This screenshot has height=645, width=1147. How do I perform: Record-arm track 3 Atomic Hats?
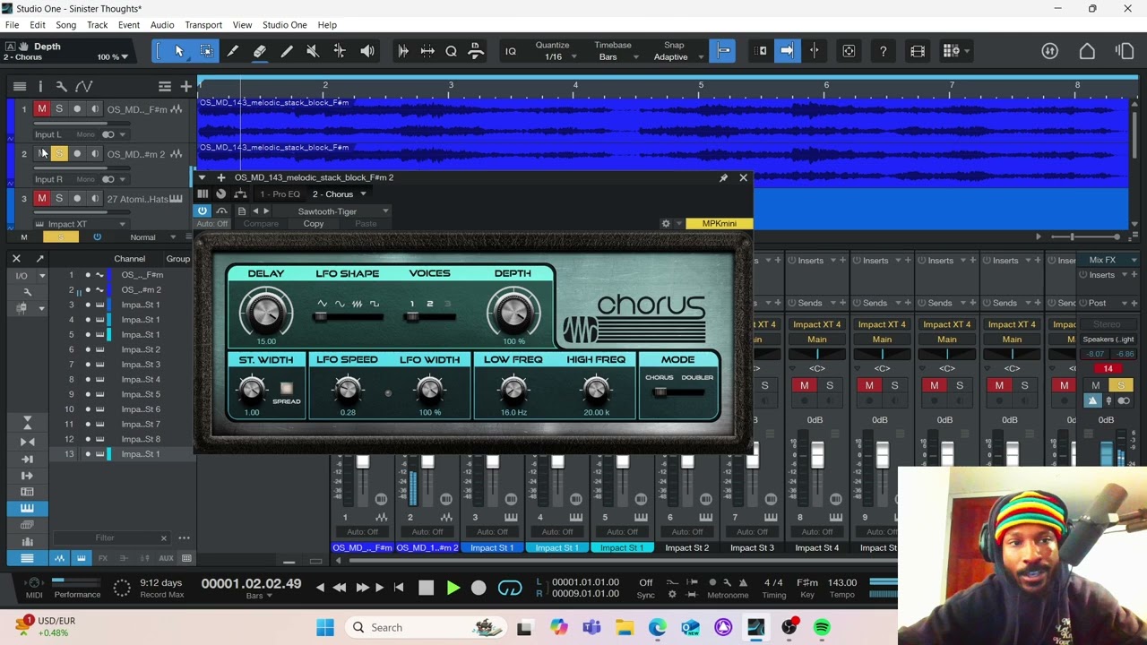(77, 198)
